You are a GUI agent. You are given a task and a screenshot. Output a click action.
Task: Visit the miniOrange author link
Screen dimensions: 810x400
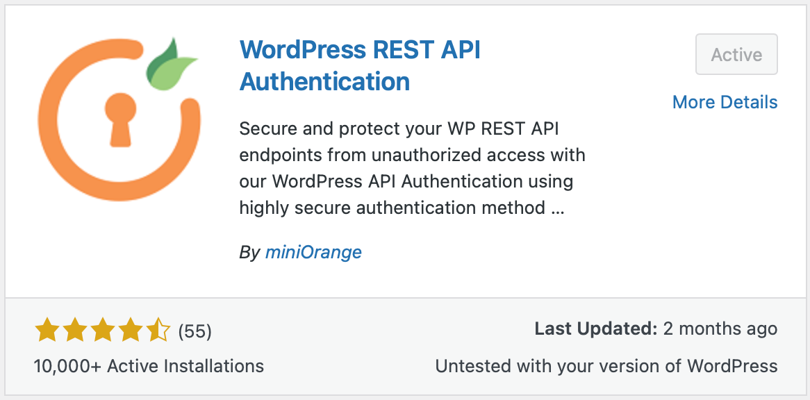pyautogui.click(x=313, y=252)
